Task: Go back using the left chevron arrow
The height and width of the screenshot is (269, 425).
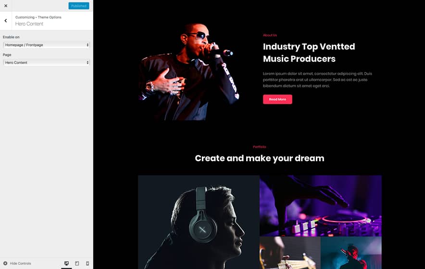Action: [x=6, y=21]
